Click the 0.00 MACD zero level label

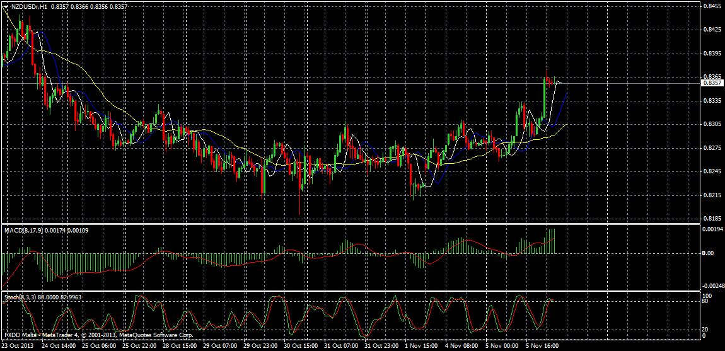709,253
